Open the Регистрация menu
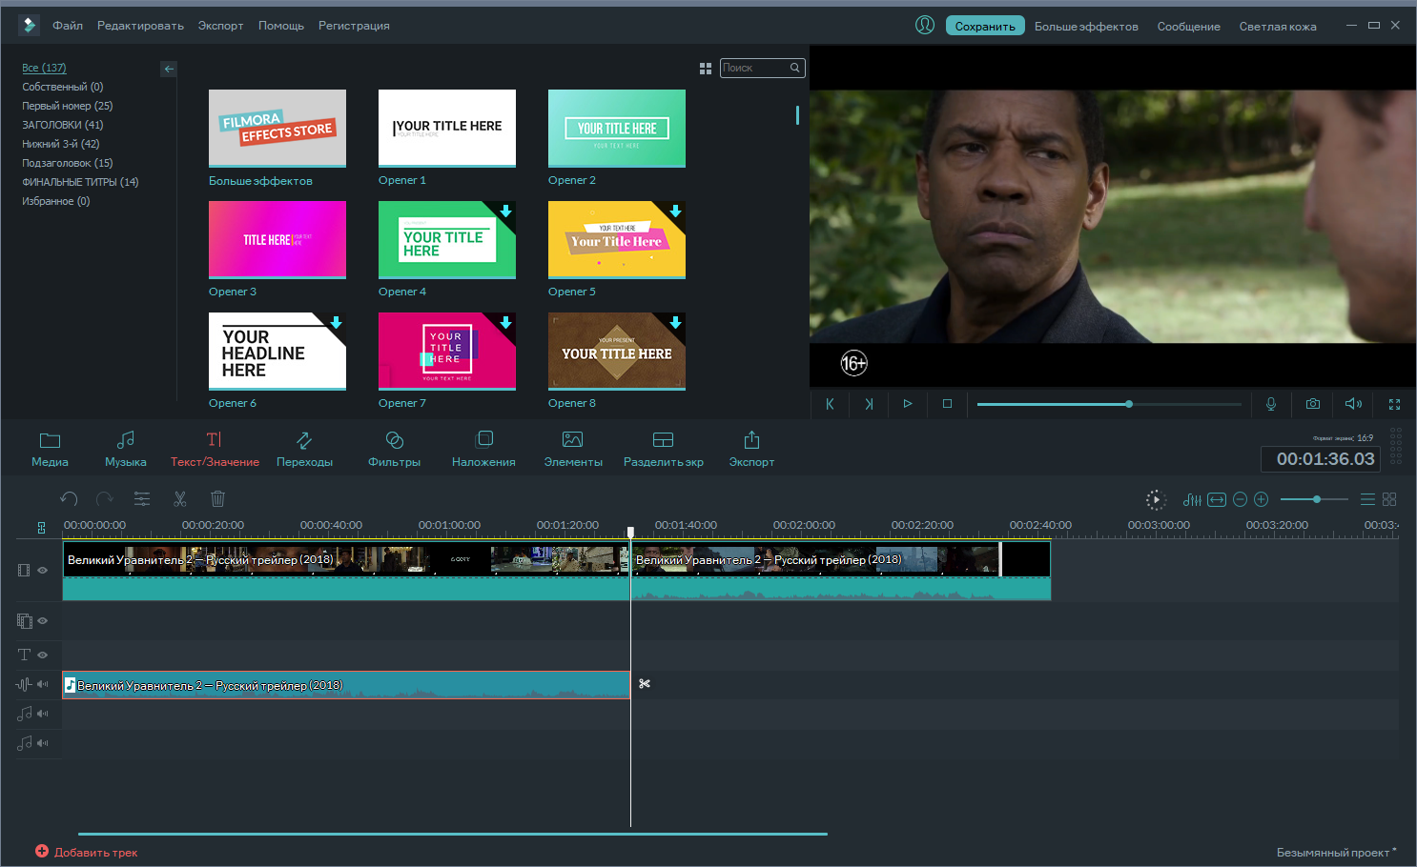Screen dimensions: 1417x867 [354, 26]
